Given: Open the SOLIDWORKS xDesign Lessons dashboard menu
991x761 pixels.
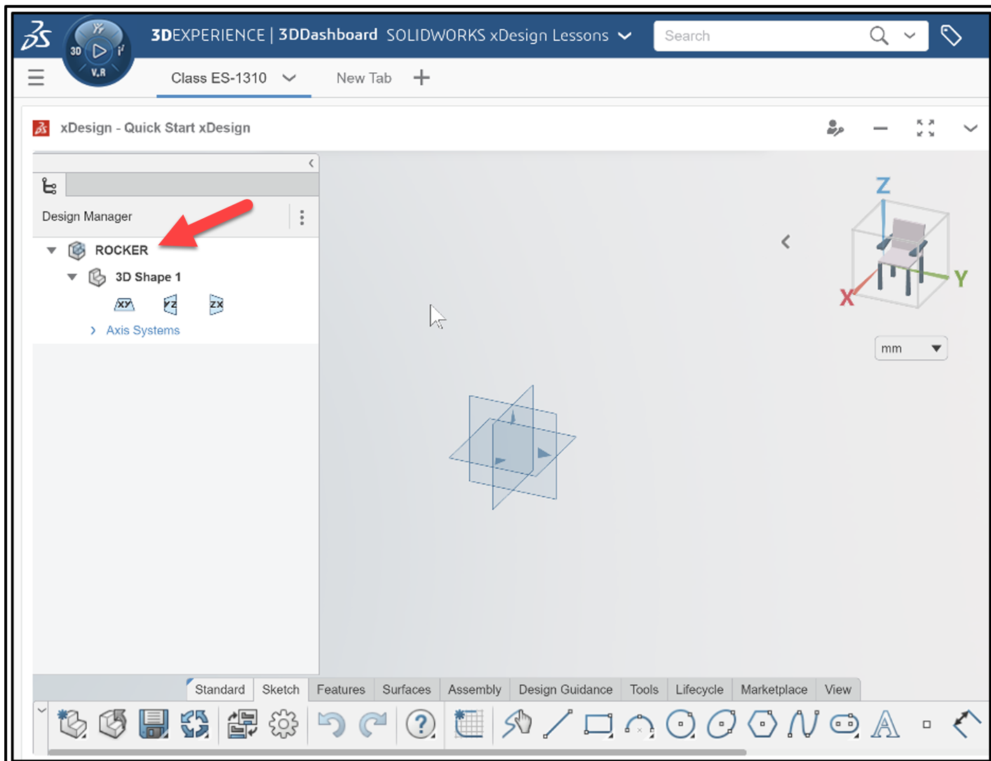Looking at the screenshot, I should (623, 35).
